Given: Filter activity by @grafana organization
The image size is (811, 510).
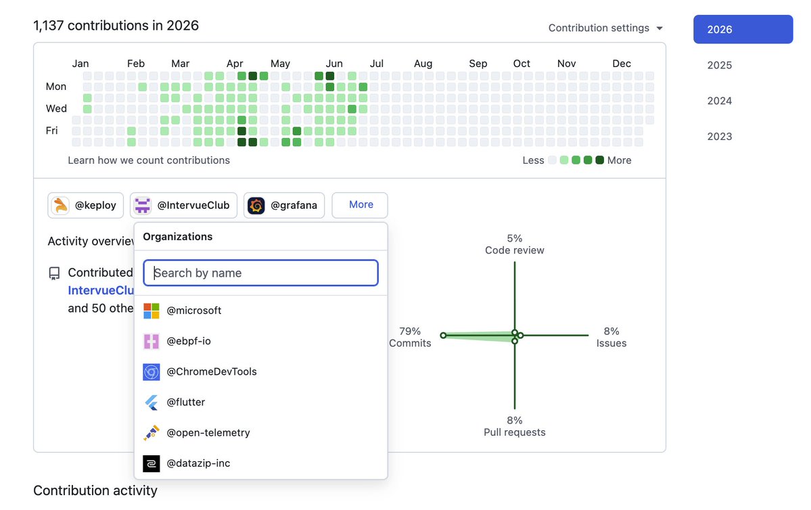Looking at the screenshot, I should coord(284,206).
